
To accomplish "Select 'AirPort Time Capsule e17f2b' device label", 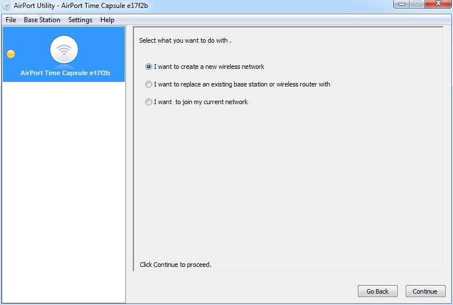I will pyautogui.click(x=66, y=73).
